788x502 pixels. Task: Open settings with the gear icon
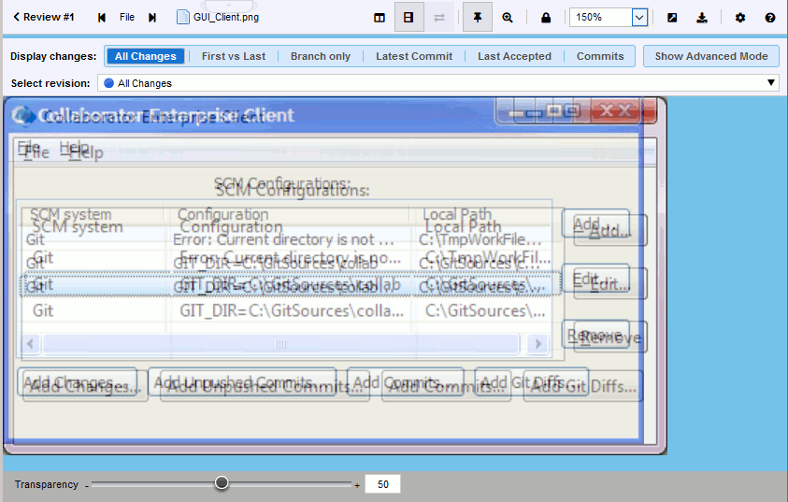pyautogui.click(x=740, y=17)
